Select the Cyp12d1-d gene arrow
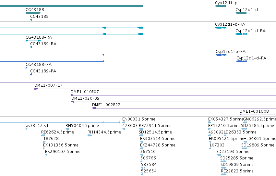This screenshot has width=276, height=176. [241, 13]
